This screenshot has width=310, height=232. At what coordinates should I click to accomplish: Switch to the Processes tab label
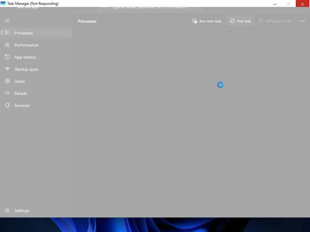(x=24, y=33)
